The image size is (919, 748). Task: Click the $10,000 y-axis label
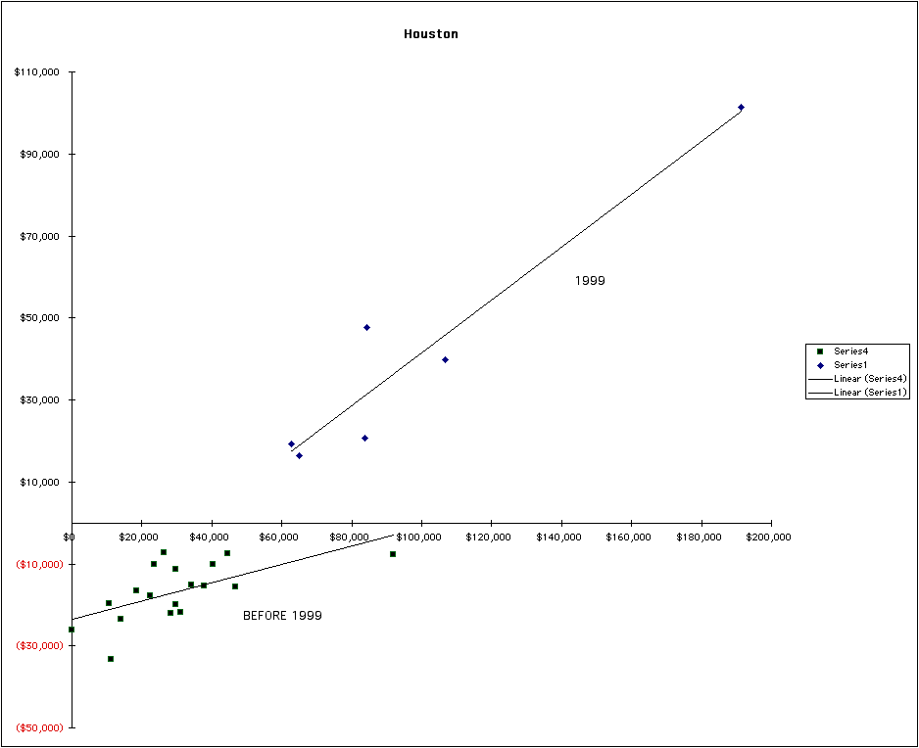coord(40,482)
